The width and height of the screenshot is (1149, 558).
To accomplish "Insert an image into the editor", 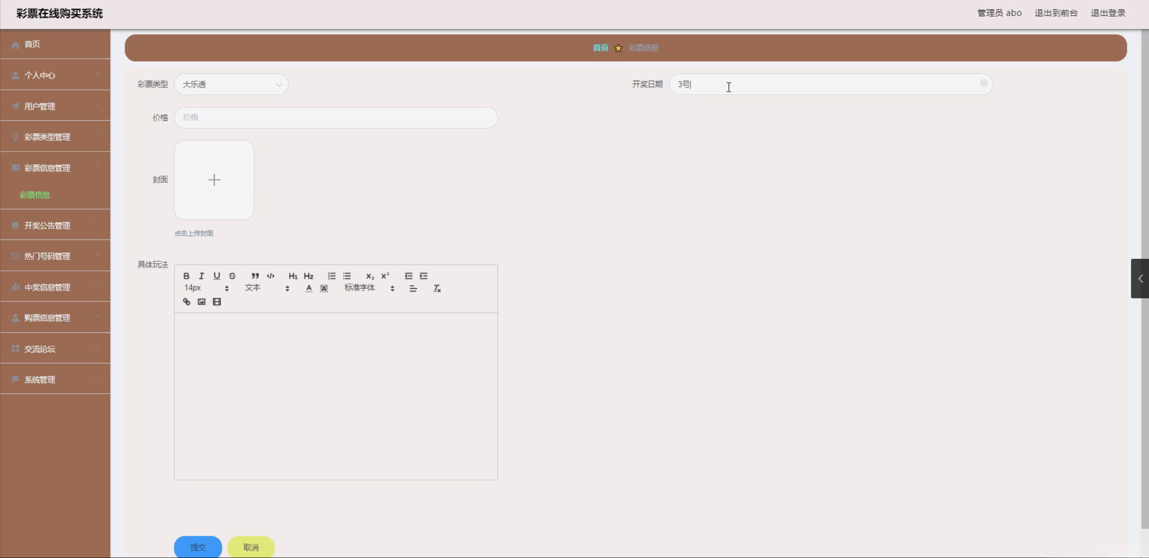I will click(x=202, y=302).
